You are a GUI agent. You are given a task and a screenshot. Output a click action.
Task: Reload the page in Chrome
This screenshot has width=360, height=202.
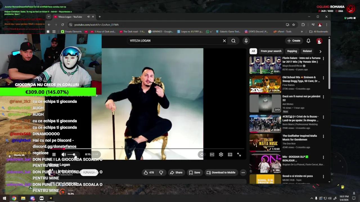[62, 25]
